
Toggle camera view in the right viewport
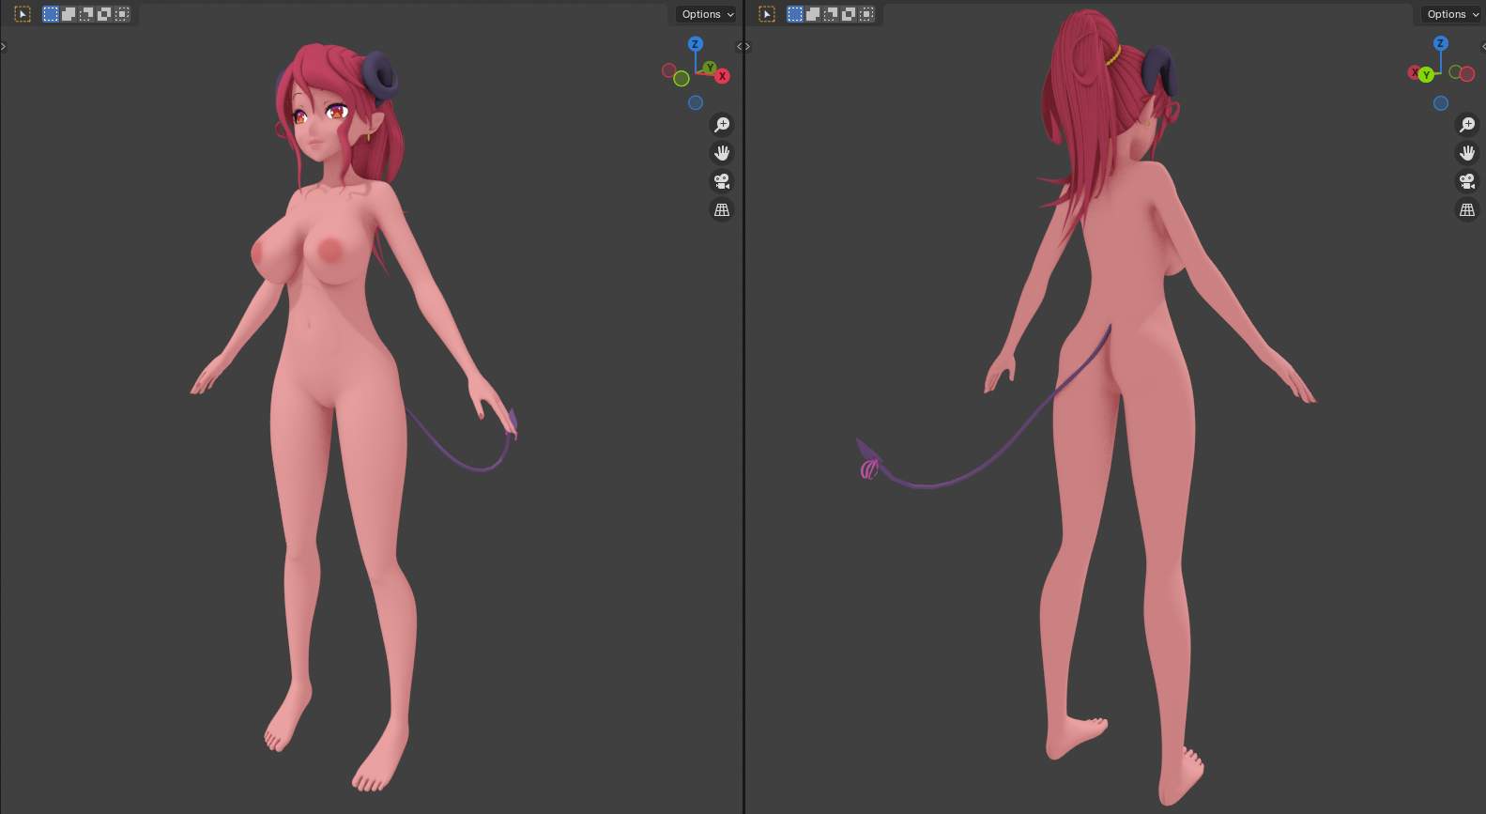point(1467,181)
